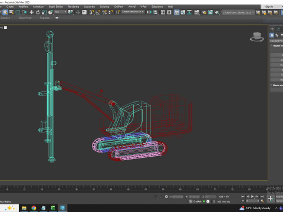
Task: Step to next frame
Action: 257,197
